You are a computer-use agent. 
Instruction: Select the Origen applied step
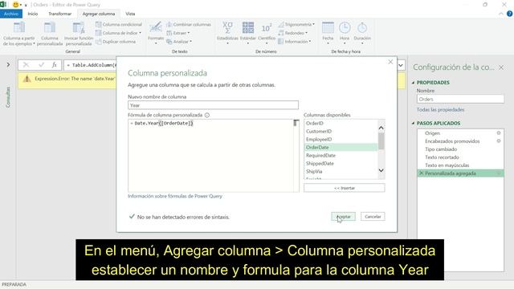[460, 133]
